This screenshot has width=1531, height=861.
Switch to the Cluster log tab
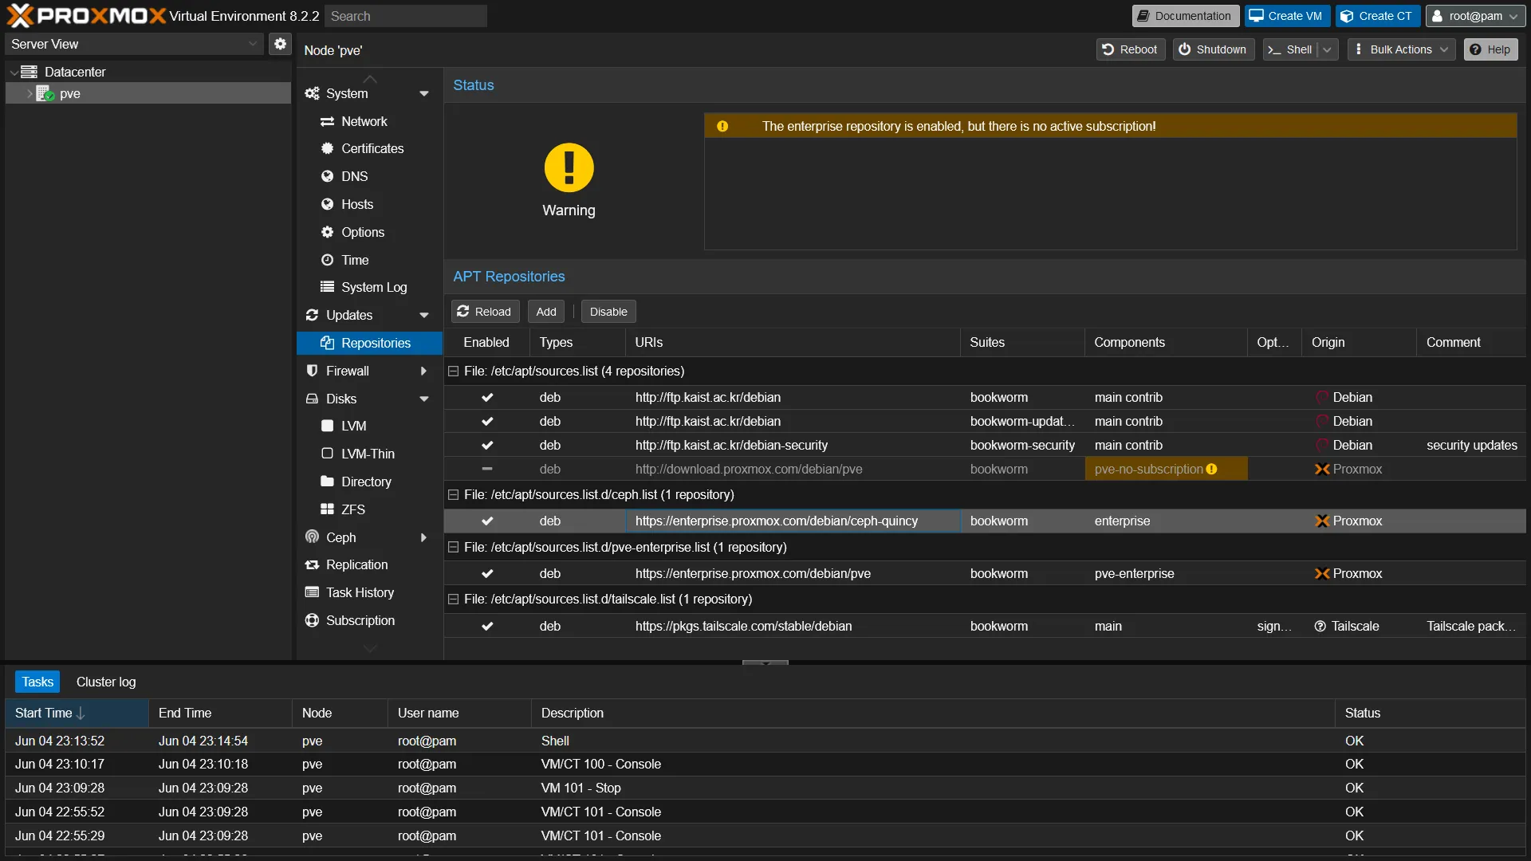pos(105,682)
